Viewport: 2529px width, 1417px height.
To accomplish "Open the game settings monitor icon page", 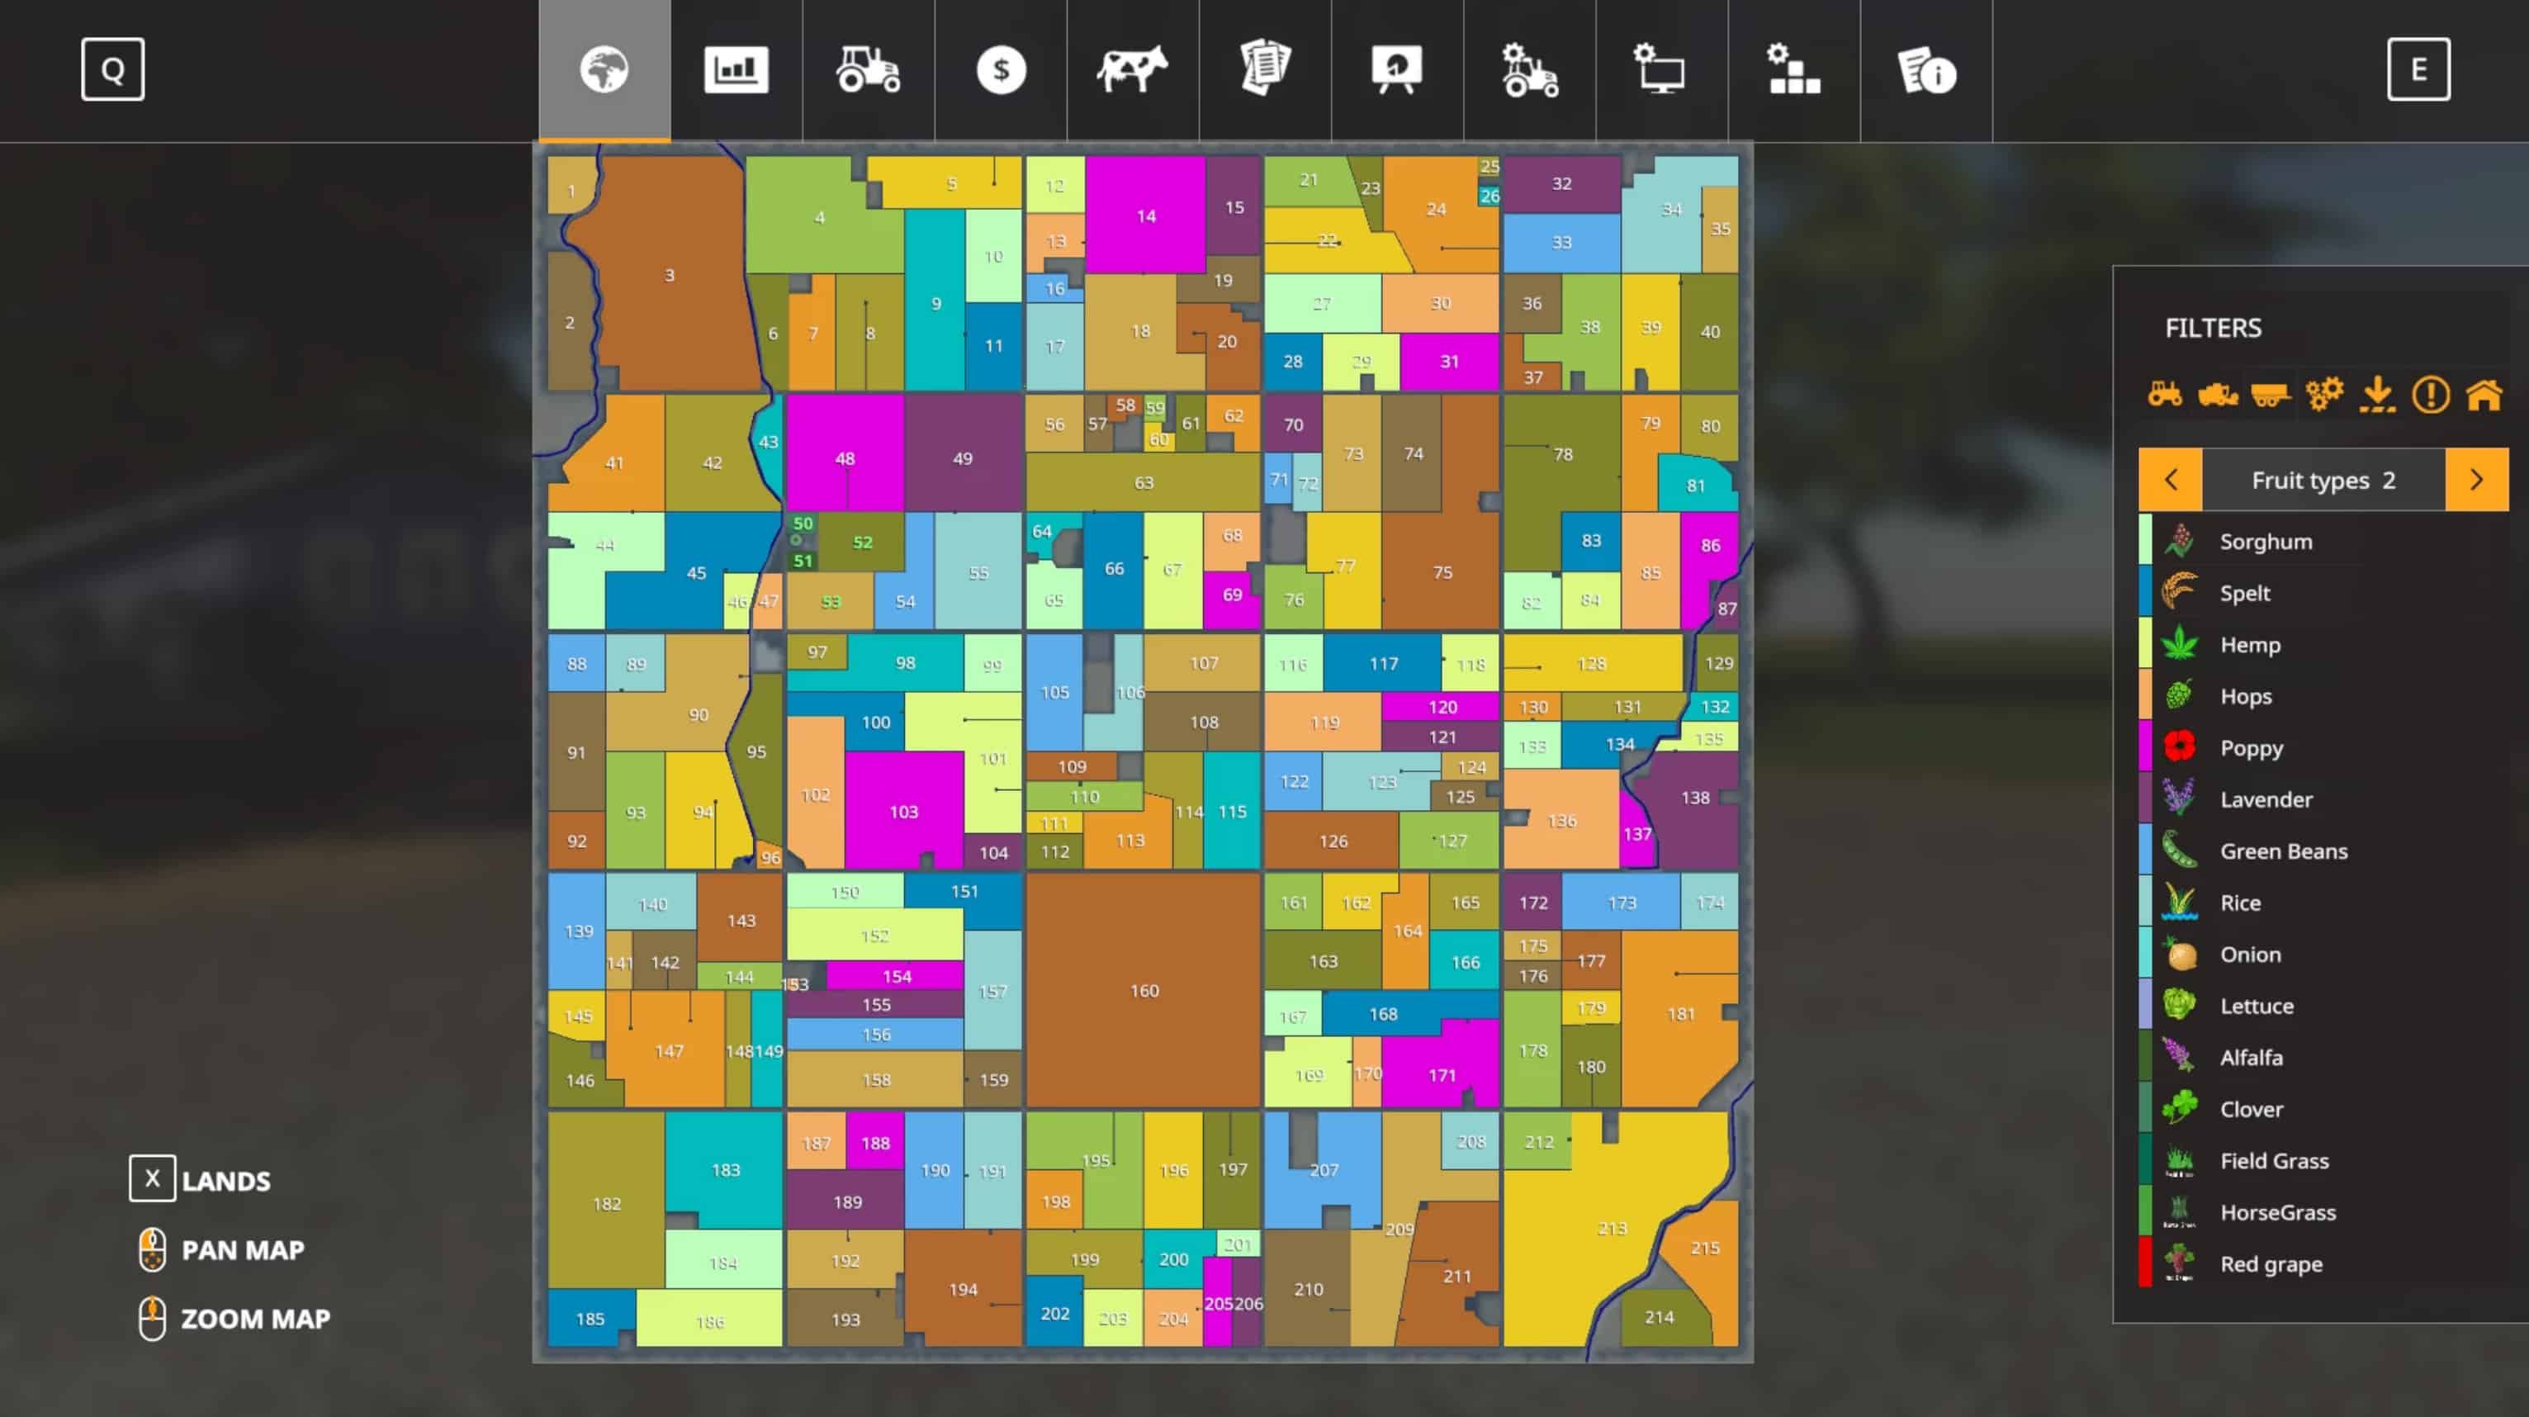I will (x=1660, y=71).
